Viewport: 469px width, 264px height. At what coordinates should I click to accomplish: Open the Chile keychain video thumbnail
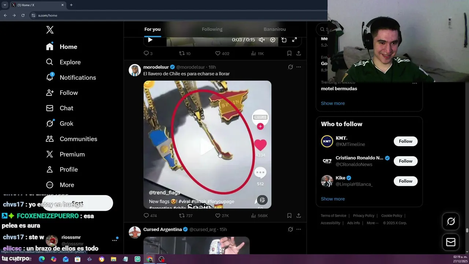[207, 144]
